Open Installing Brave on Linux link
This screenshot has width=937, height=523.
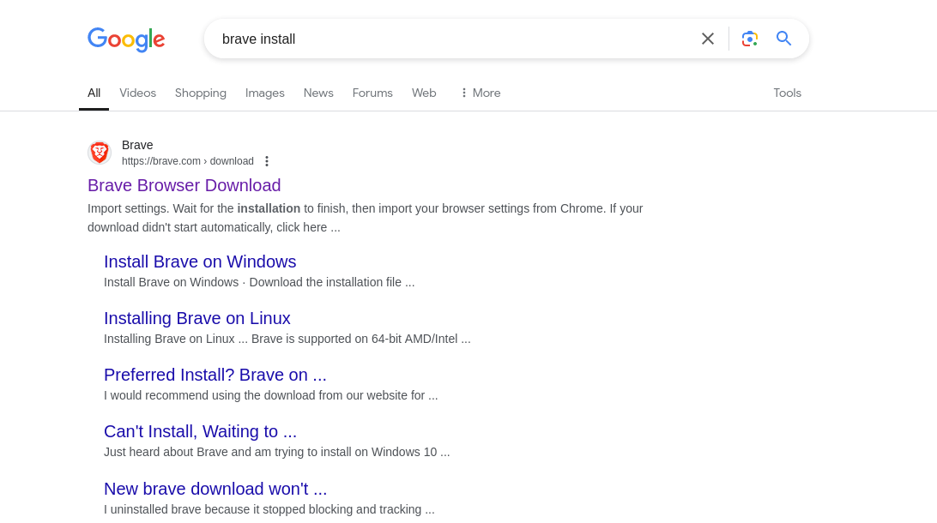(197, 318)
